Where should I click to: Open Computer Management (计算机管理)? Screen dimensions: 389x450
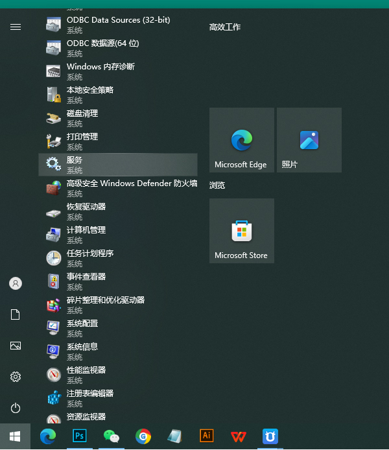pos(117,235)
